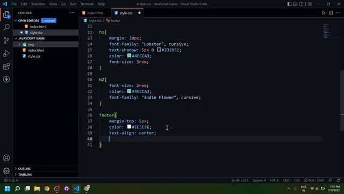Click the unsaved dot on style.css tab
344x194 pixels.
(139, 13)
